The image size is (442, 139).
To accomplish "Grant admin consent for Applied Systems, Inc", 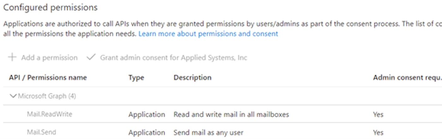I will (173, 57).
